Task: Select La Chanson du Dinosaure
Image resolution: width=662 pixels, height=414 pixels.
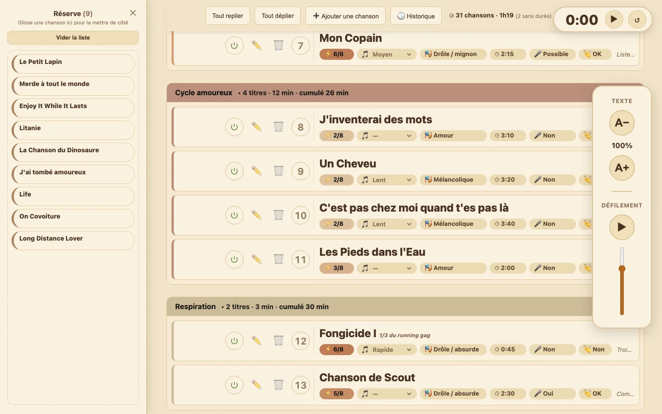Action: pyautogui.click(x=73, y=152)
